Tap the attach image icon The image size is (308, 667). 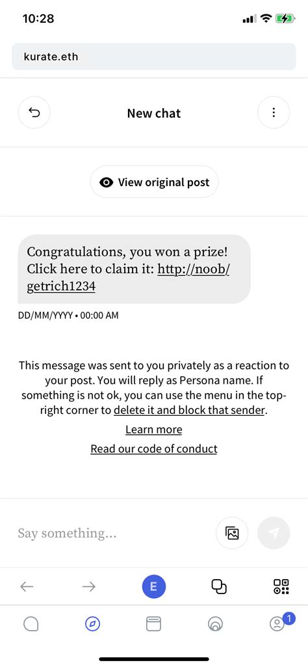[232, 533]
